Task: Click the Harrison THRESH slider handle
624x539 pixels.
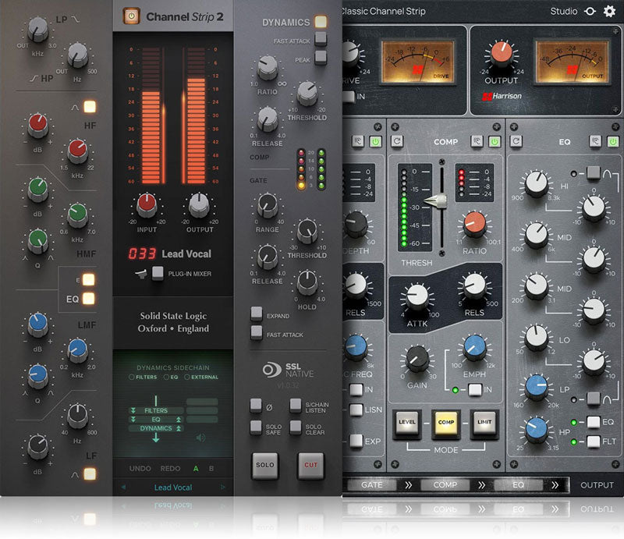Action: pos(436,201)
